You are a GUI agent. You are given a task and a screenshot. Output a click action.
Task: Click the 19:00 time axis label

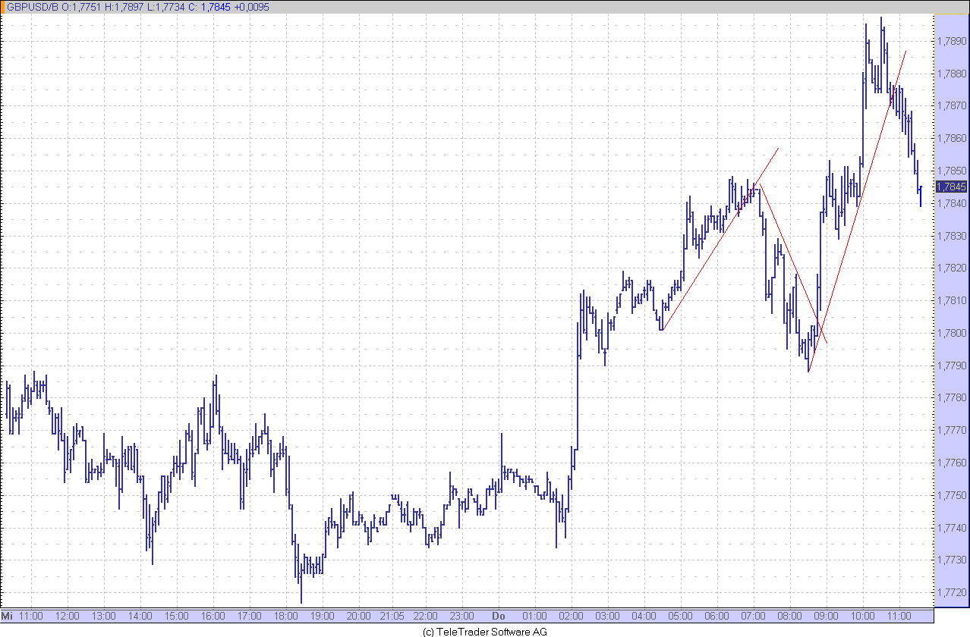point(323,615)
